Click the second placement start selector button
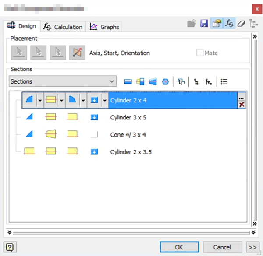 pos(39,53)
